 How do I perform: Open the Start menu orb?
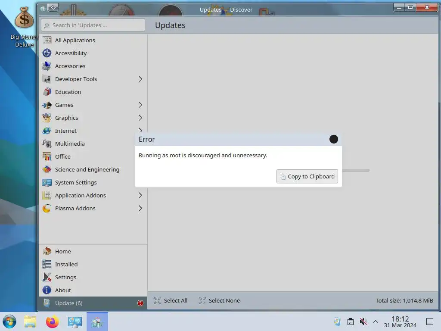[x=9, y=322]
